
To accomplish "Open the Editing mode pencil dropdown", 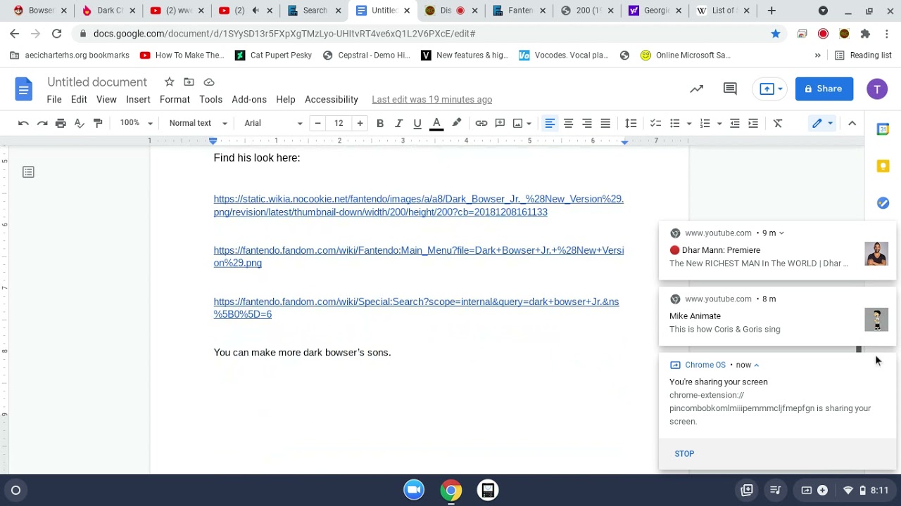I will [822, 123].
